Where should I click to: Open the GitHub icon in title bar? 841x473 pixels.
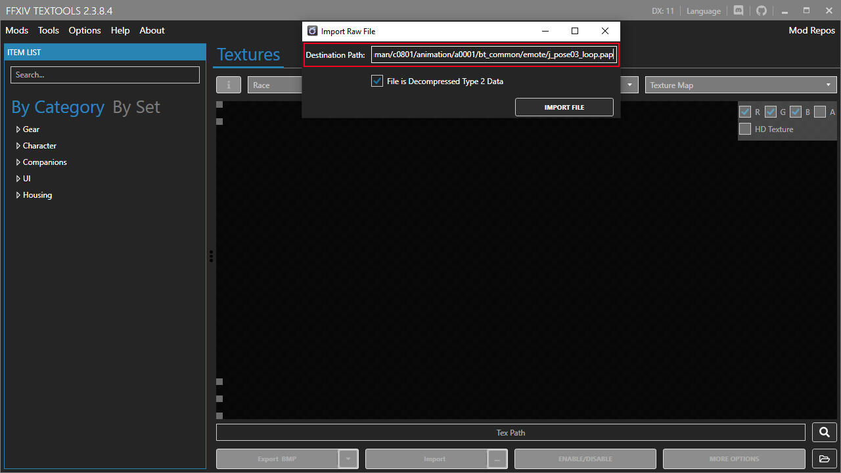pos(761,11)
